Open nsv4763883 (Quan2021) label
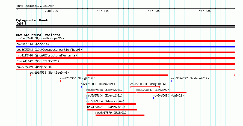243x126 pixels. (98, 84)
